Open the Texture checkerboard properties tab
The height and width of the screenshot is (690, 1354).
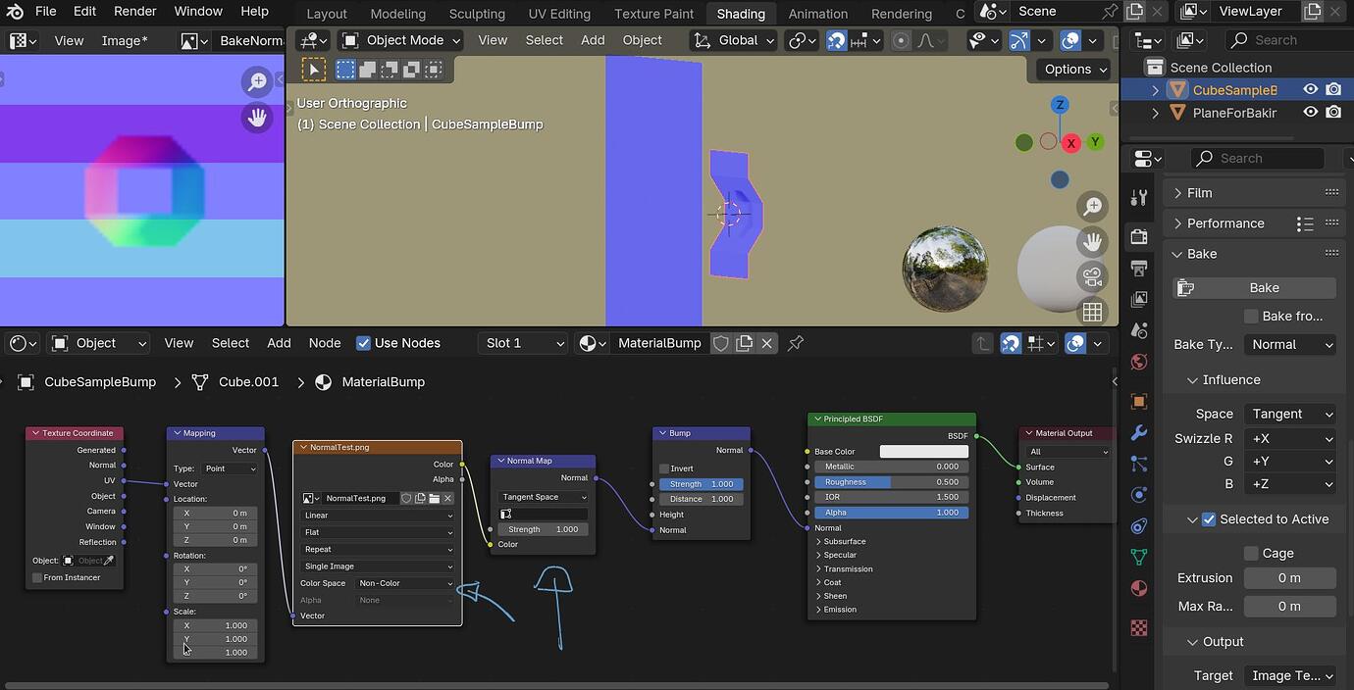pos(1139,627)
